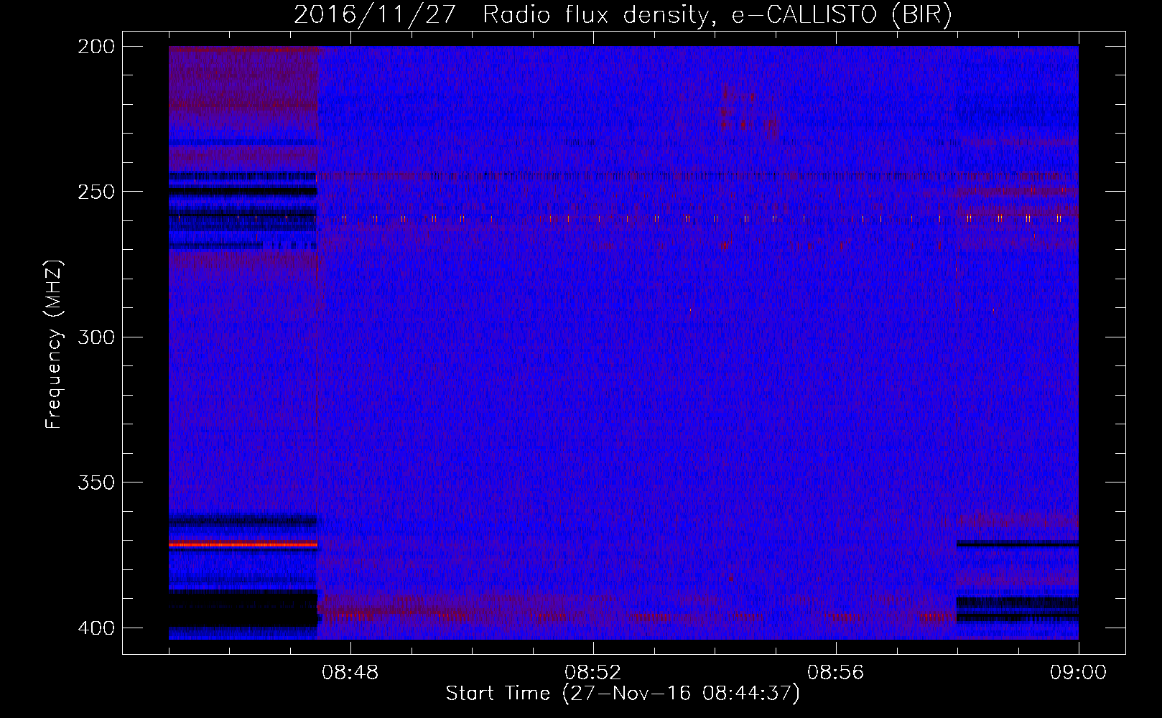Viewport: 1162px width, 718px height.
Task: Click the '09:00' time tick label
Action: [x=1079, y=673]
